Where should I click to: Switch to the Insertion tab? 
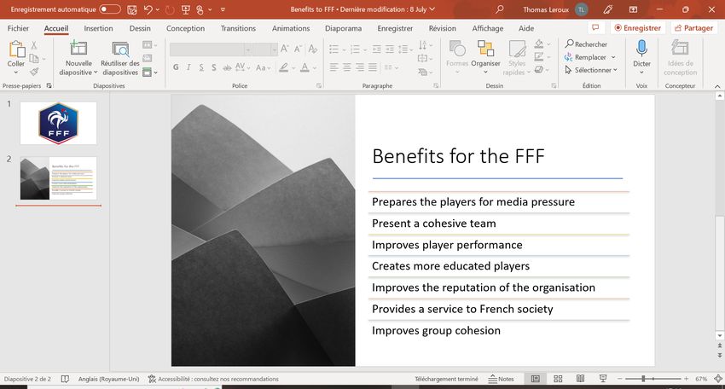coord(98,28)
